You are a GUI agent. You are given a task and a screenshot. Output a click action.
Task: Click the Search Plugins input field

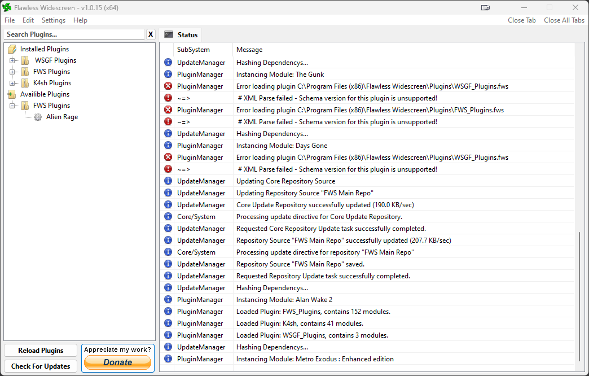[x=74, y=34]
